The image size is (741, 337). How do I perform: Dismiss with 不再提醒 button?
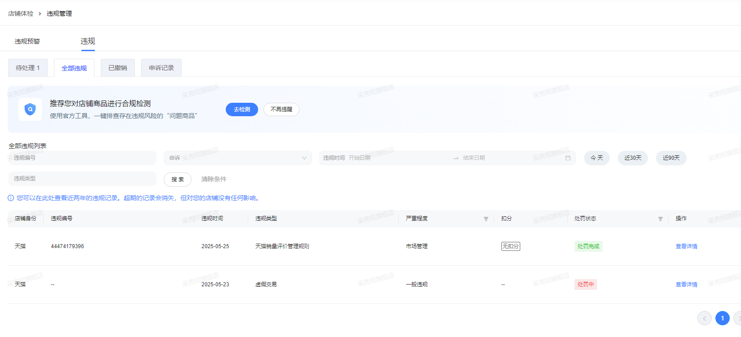tap(281, 109)
